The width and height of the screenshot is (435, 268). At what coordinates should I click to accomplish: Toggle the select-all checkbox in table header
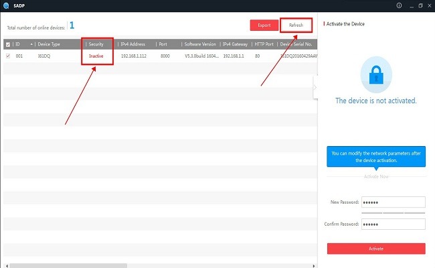click(8, 44)
